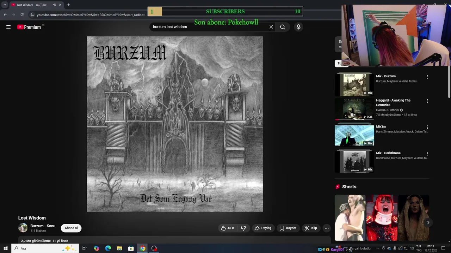Switch to Google Chrome on taskbar
This screenshot has height=253, width=451.
[142, 248]
